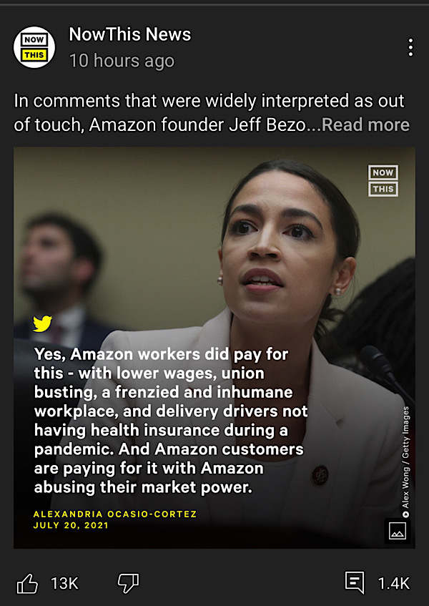Image resolution: width=429 pixels, height=606 pixels.
Task: Open the post image of the quote
Action: click(x=214, y=348)
